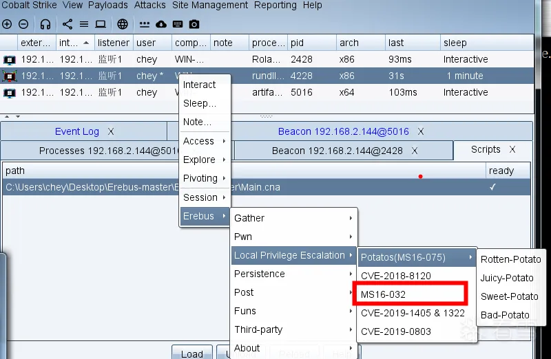This screenshot has height=359, width=551.
Task: Open web globe icon in toolbar
Action: pos(123,24)
